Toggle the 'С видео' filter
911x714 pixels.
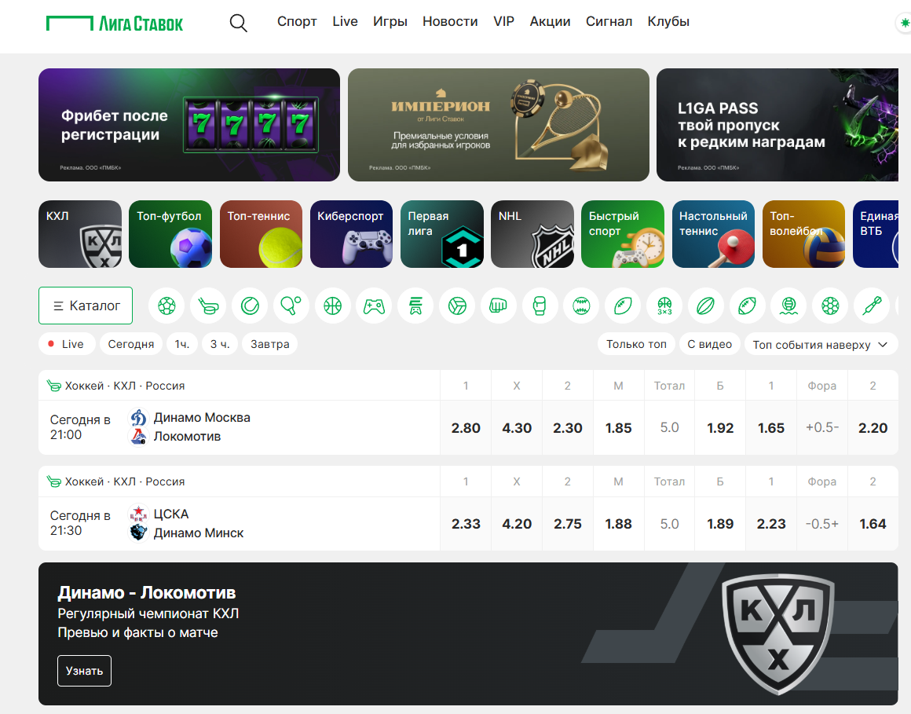point(709,344)
